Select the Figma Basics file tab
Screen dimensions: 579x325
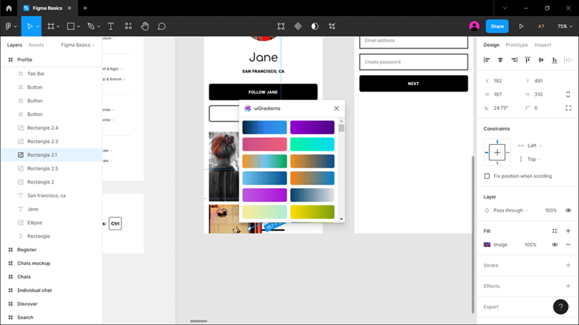[47, 8]
